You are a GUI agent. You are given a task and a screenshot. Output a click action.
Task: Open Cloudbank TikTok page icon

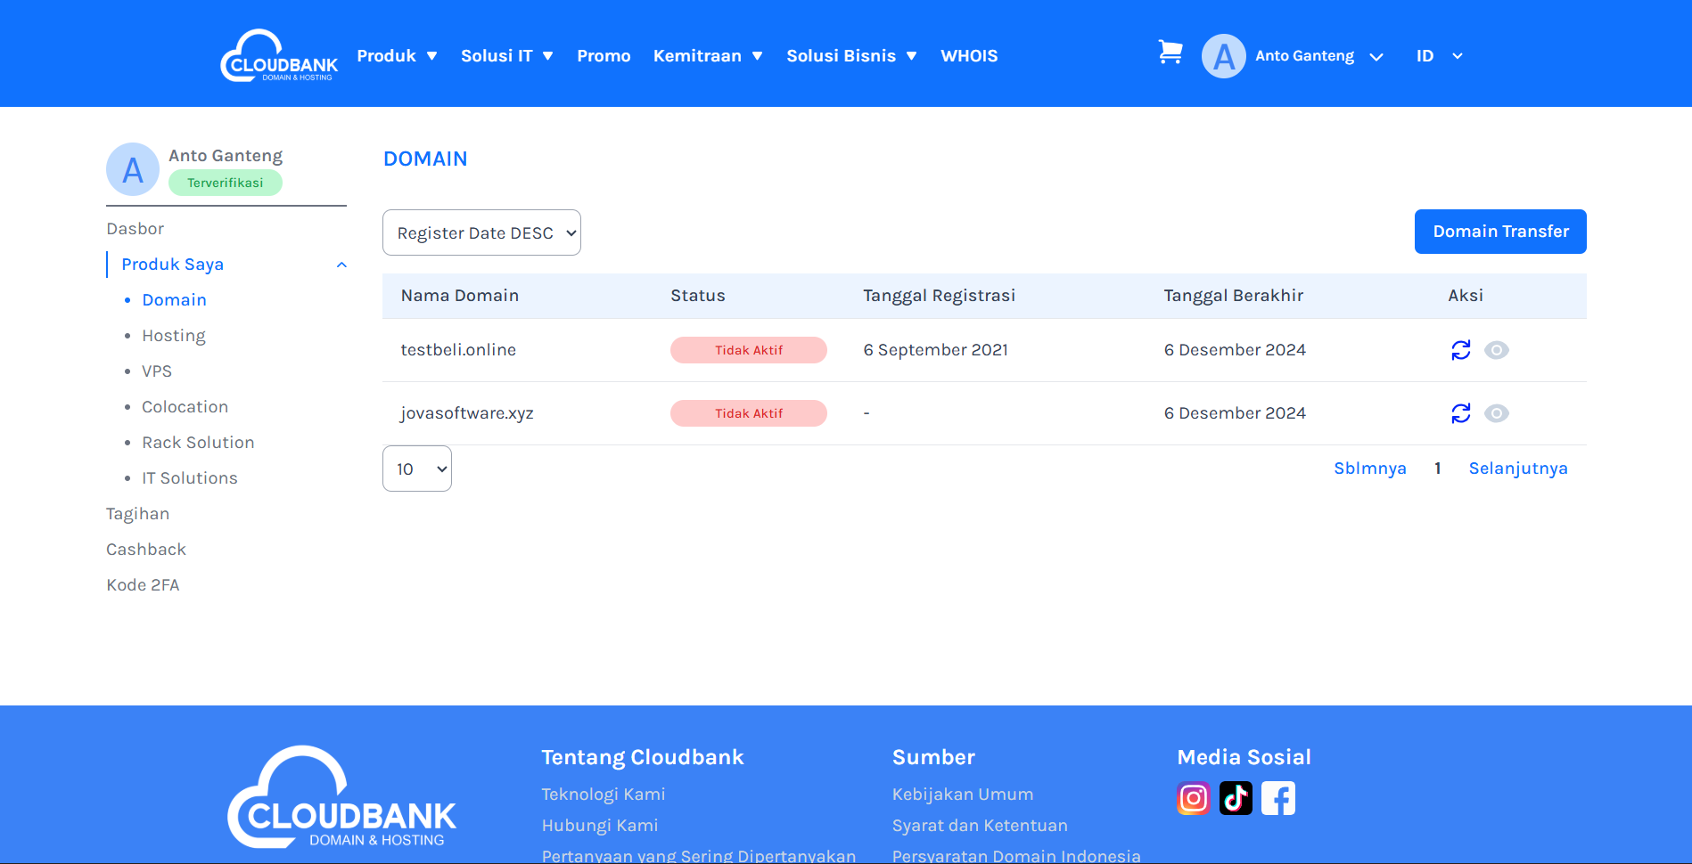click(x=1236, y=798)
